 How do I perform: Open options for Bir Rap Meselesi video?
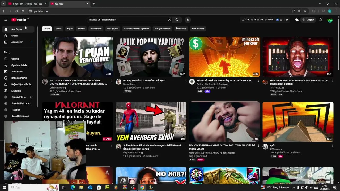coord(185,81)
